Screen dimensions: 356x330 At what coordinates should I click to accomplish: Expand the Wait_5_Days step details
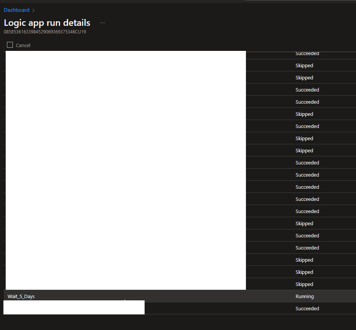(x=21, y=296)
